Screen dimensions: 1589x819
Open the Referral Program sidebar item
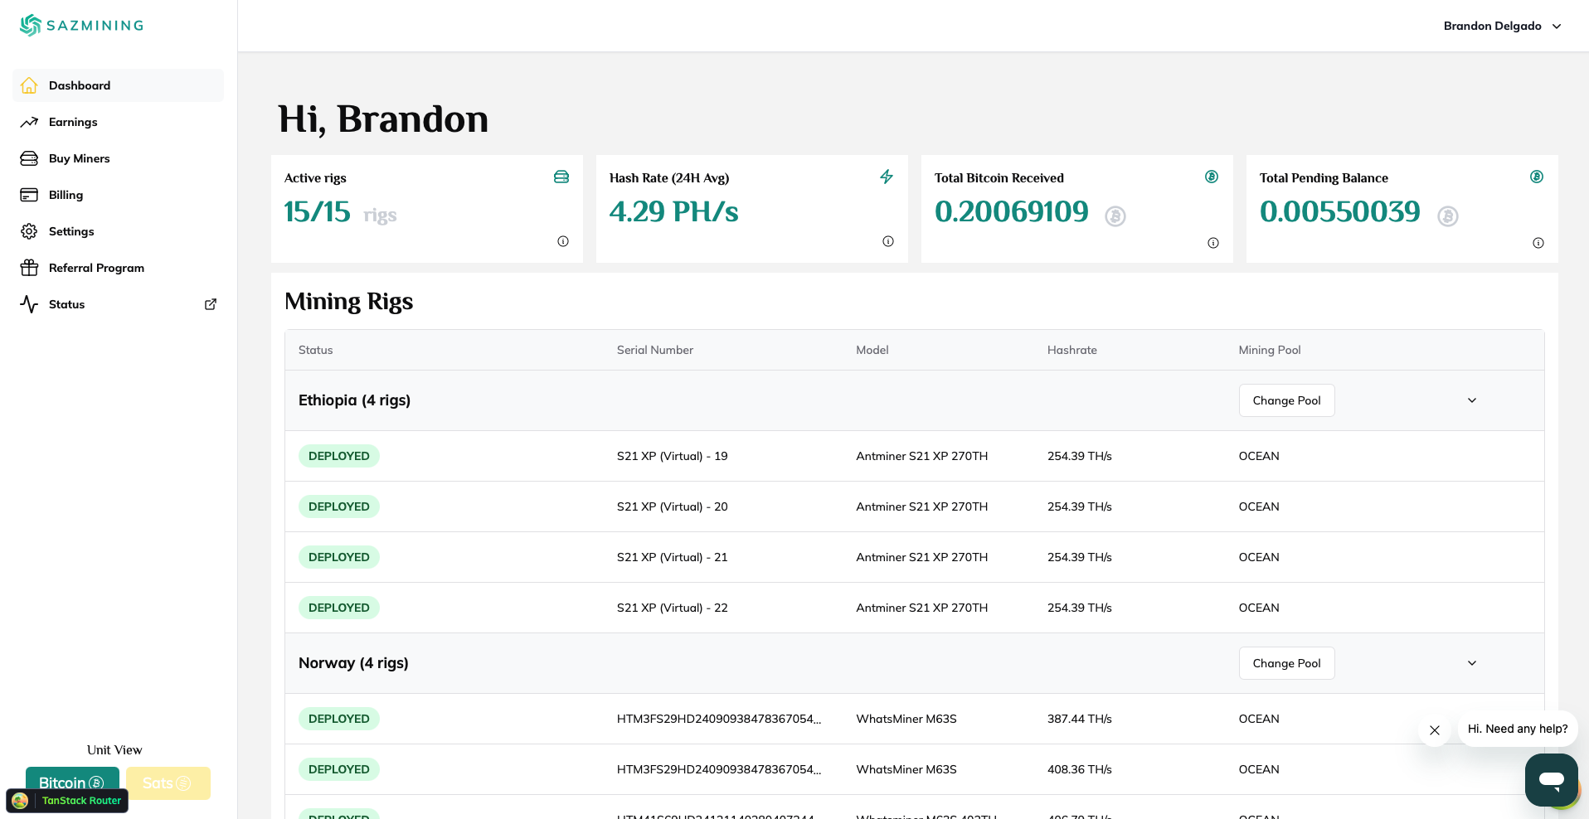point(96,268)
